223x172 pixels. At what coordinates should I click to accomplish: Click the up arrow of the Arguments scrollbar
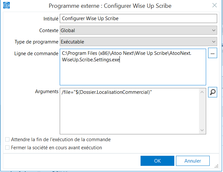[x=202, y=92]
